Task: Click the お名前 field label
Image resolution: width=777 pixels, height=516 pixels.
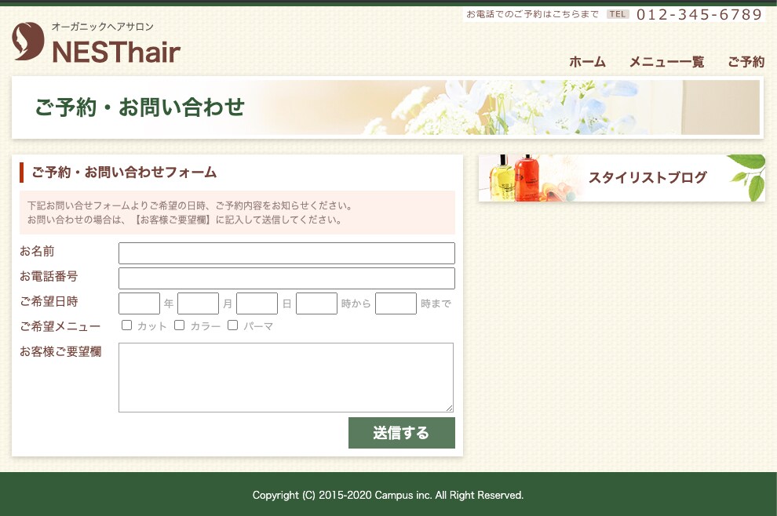Action: (x=37, y=252)
